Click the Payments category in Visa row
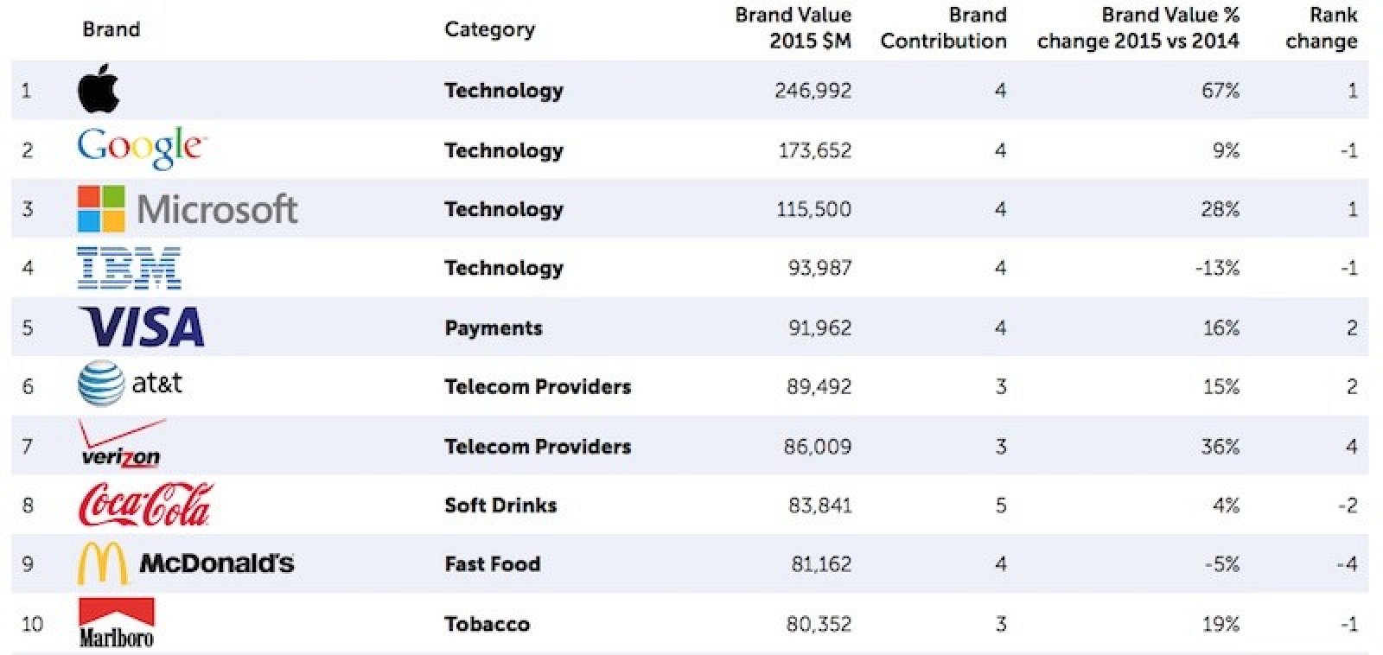 click(x=494, y=328)
